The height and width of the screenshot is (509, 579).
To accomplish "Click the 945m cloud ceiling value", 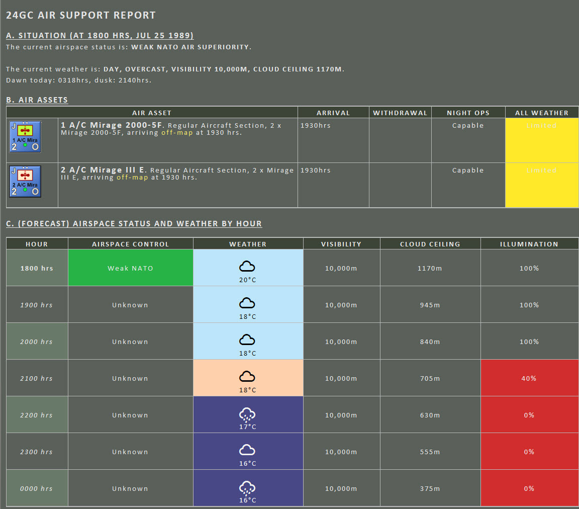I will [430, 305].
